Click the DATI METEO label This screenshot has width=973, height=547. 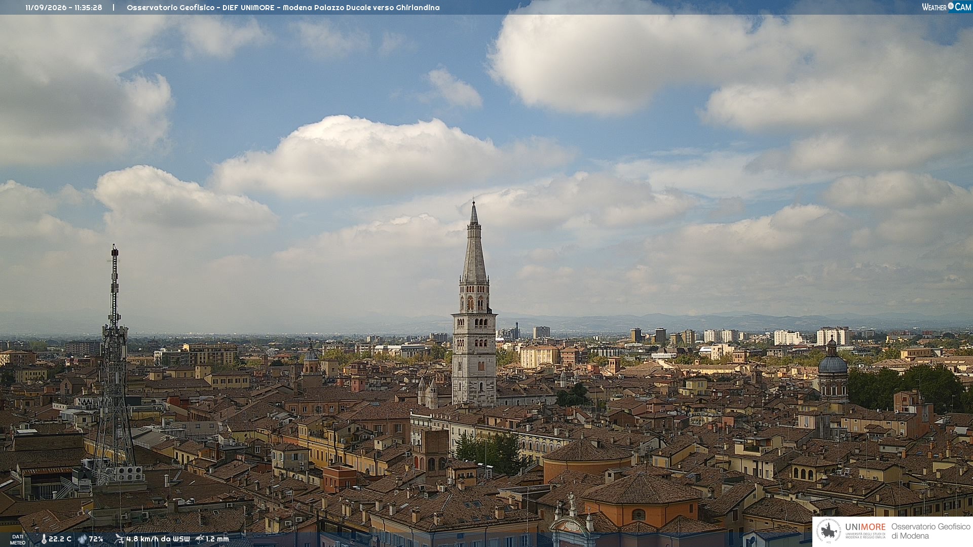[x=18, y=539]
